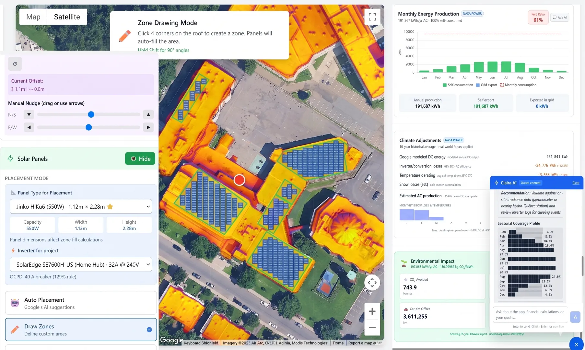Clear the Claira AI chat
The height and width of the screenshot is (350, 585).
click(x=576, y=183)
